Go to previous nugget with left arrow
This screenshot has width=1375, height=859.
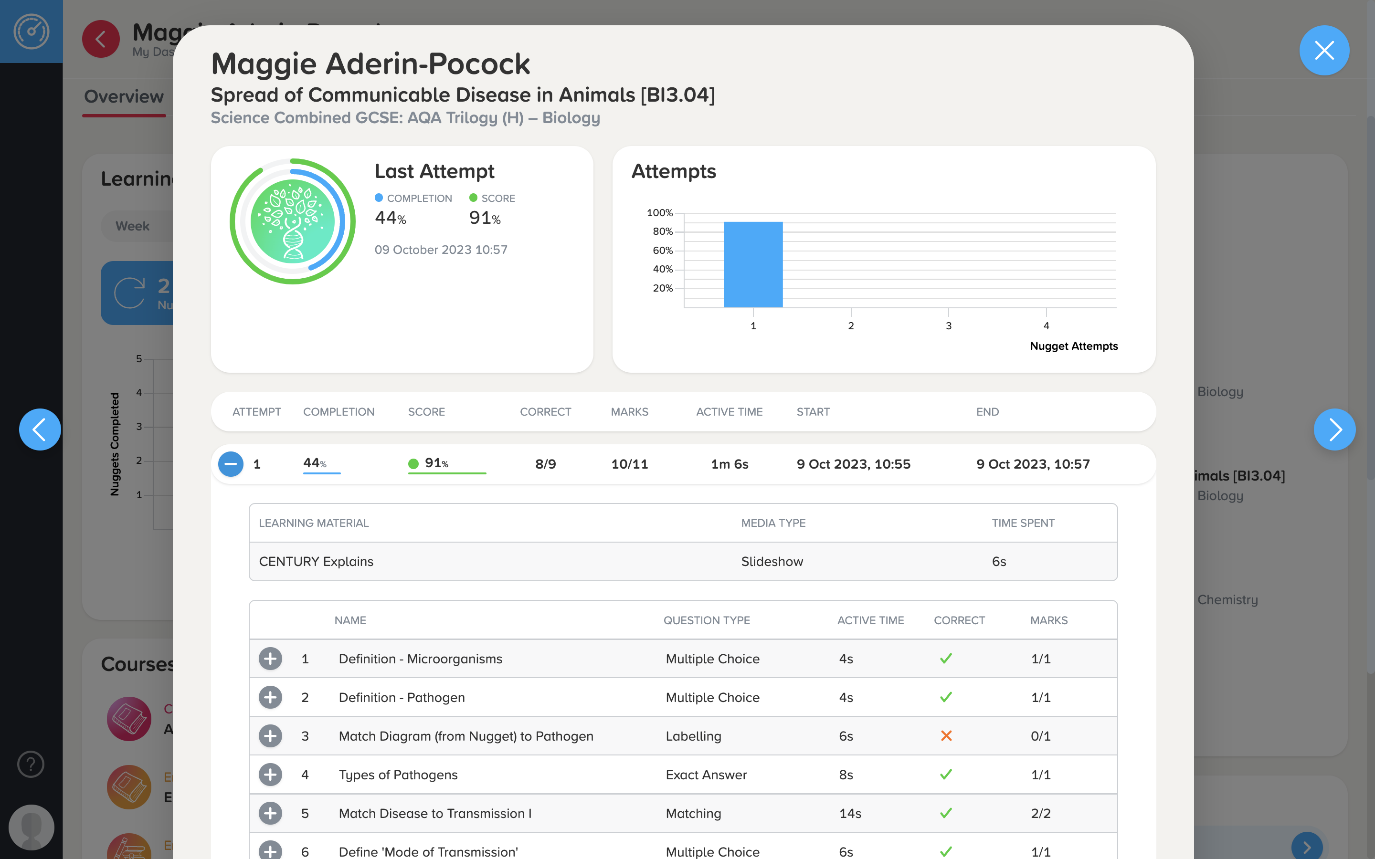click(x=40, y=429)
